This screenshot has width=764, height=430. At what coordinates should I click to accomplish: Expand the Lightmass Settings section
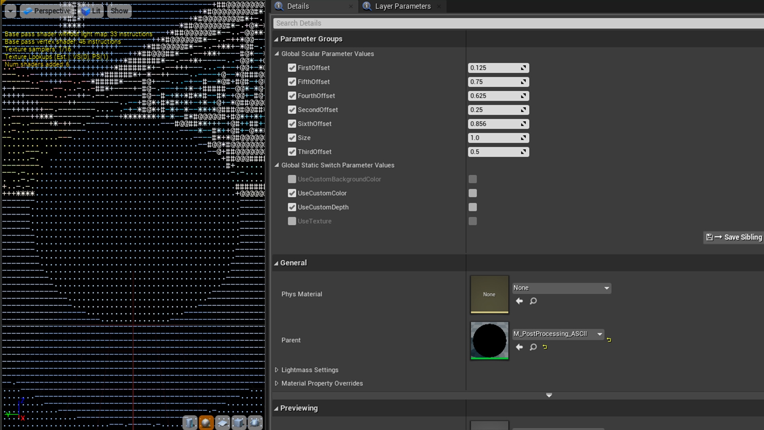click(277, 369)
